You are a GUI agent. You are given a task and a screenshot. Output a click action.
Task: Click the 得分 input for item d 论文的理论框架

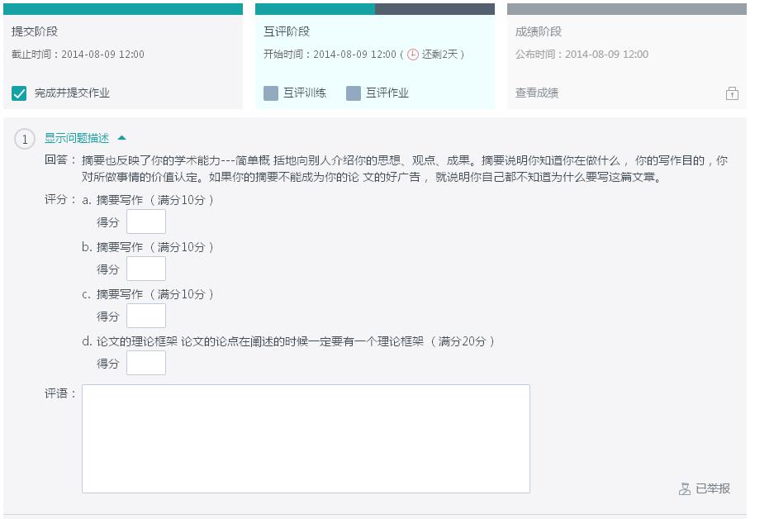(146, 363)
